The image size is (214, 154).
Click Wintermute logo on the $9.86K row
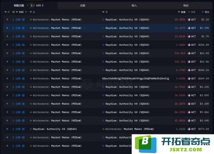click(x=31, y=112)
